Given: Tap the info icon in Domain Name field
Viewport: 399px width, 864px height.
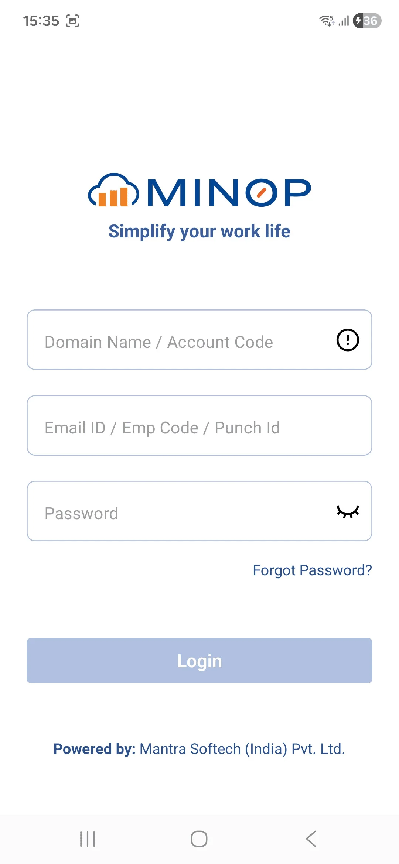Looking at the screenshot, I should (x=348, y=340).
